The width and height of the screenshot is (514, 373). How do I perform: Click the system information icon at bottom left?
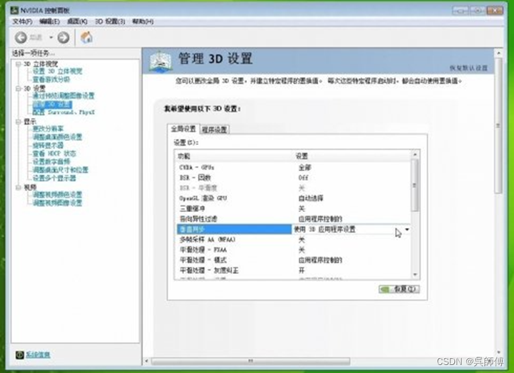(19, 355)
